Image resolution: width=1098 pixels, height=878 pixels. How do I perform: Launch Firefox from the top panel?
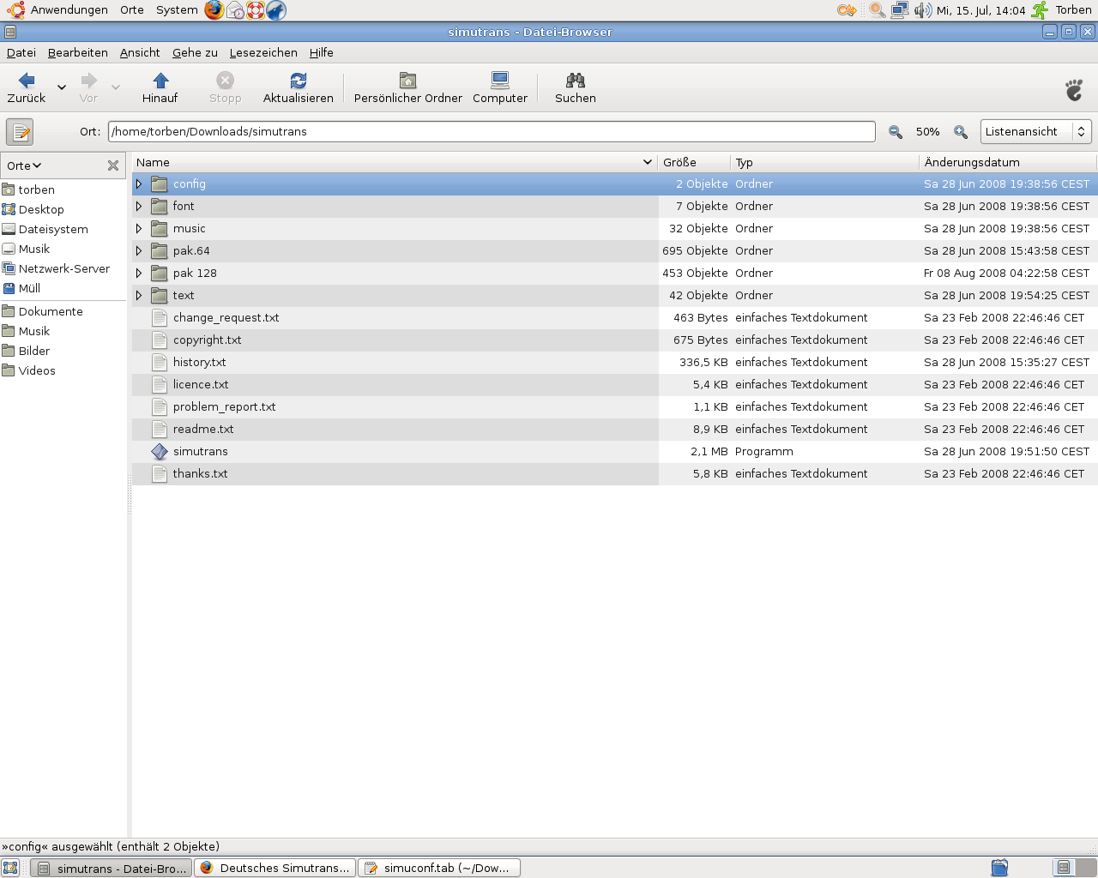214,10
